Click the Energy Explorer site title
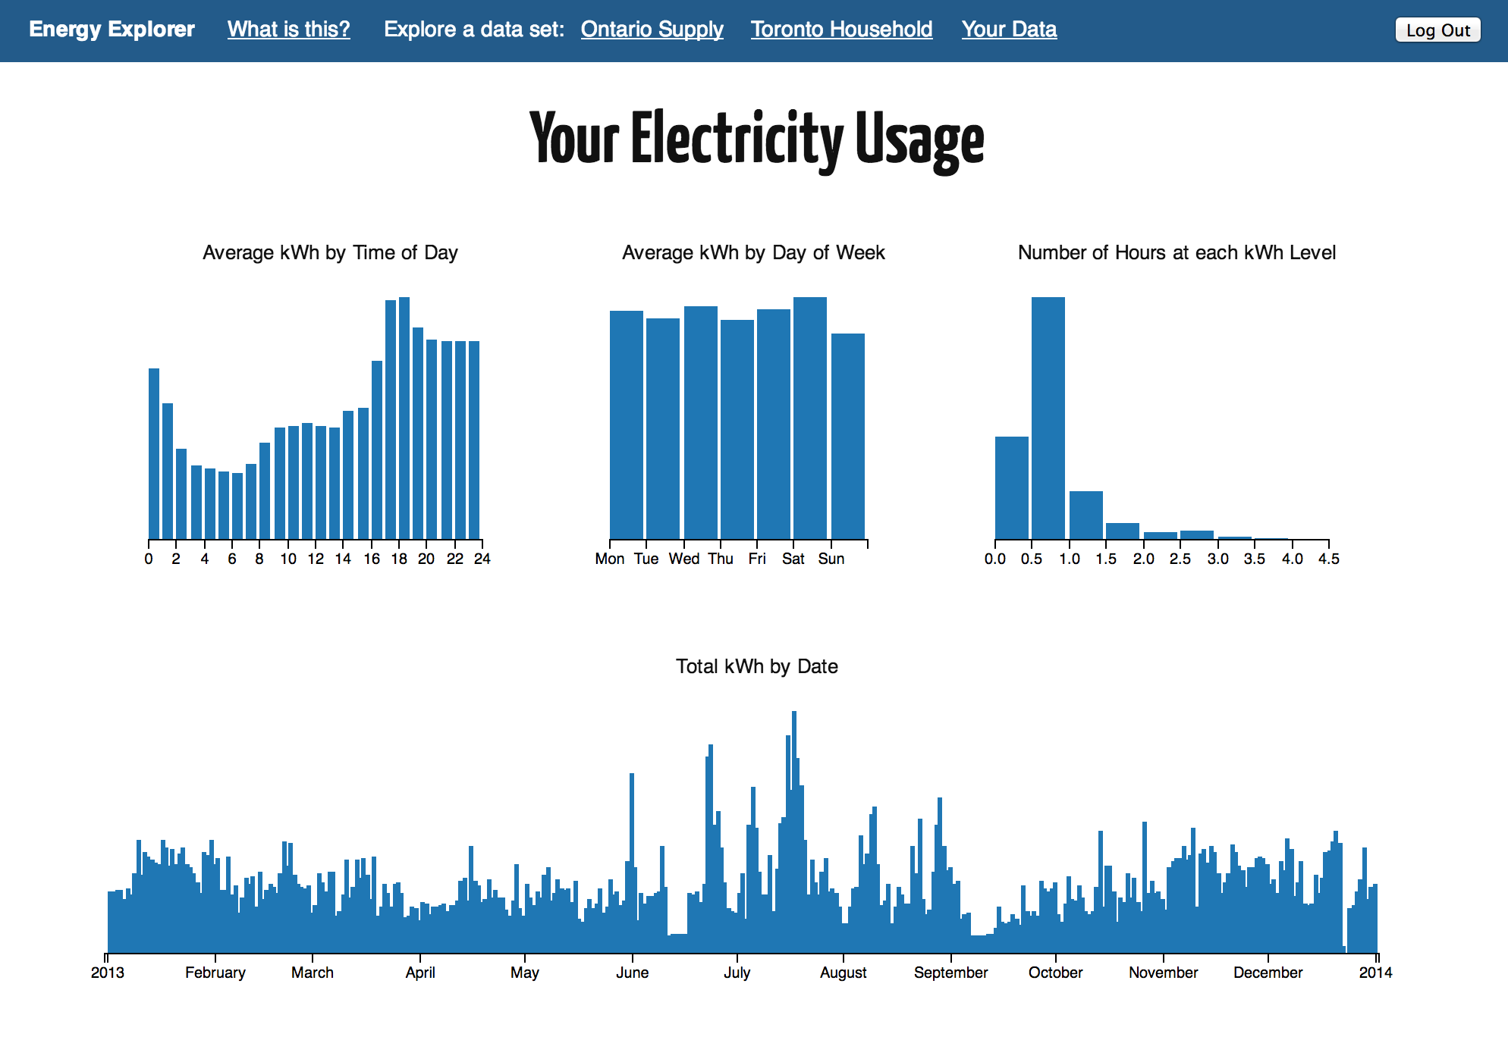The height and width of the screenshot is (1040, 1508). coord(112,30)
